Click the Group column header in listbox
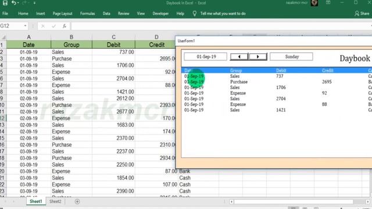Image resolution: width=372 pixels, height=209 pixels. tap(236, 70)
